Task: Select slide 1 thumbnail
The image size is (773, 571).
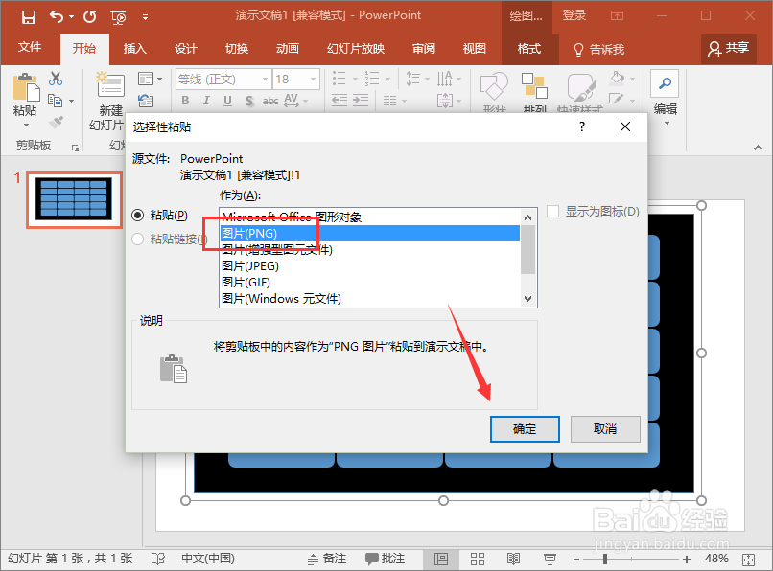Action: [75, 200]
